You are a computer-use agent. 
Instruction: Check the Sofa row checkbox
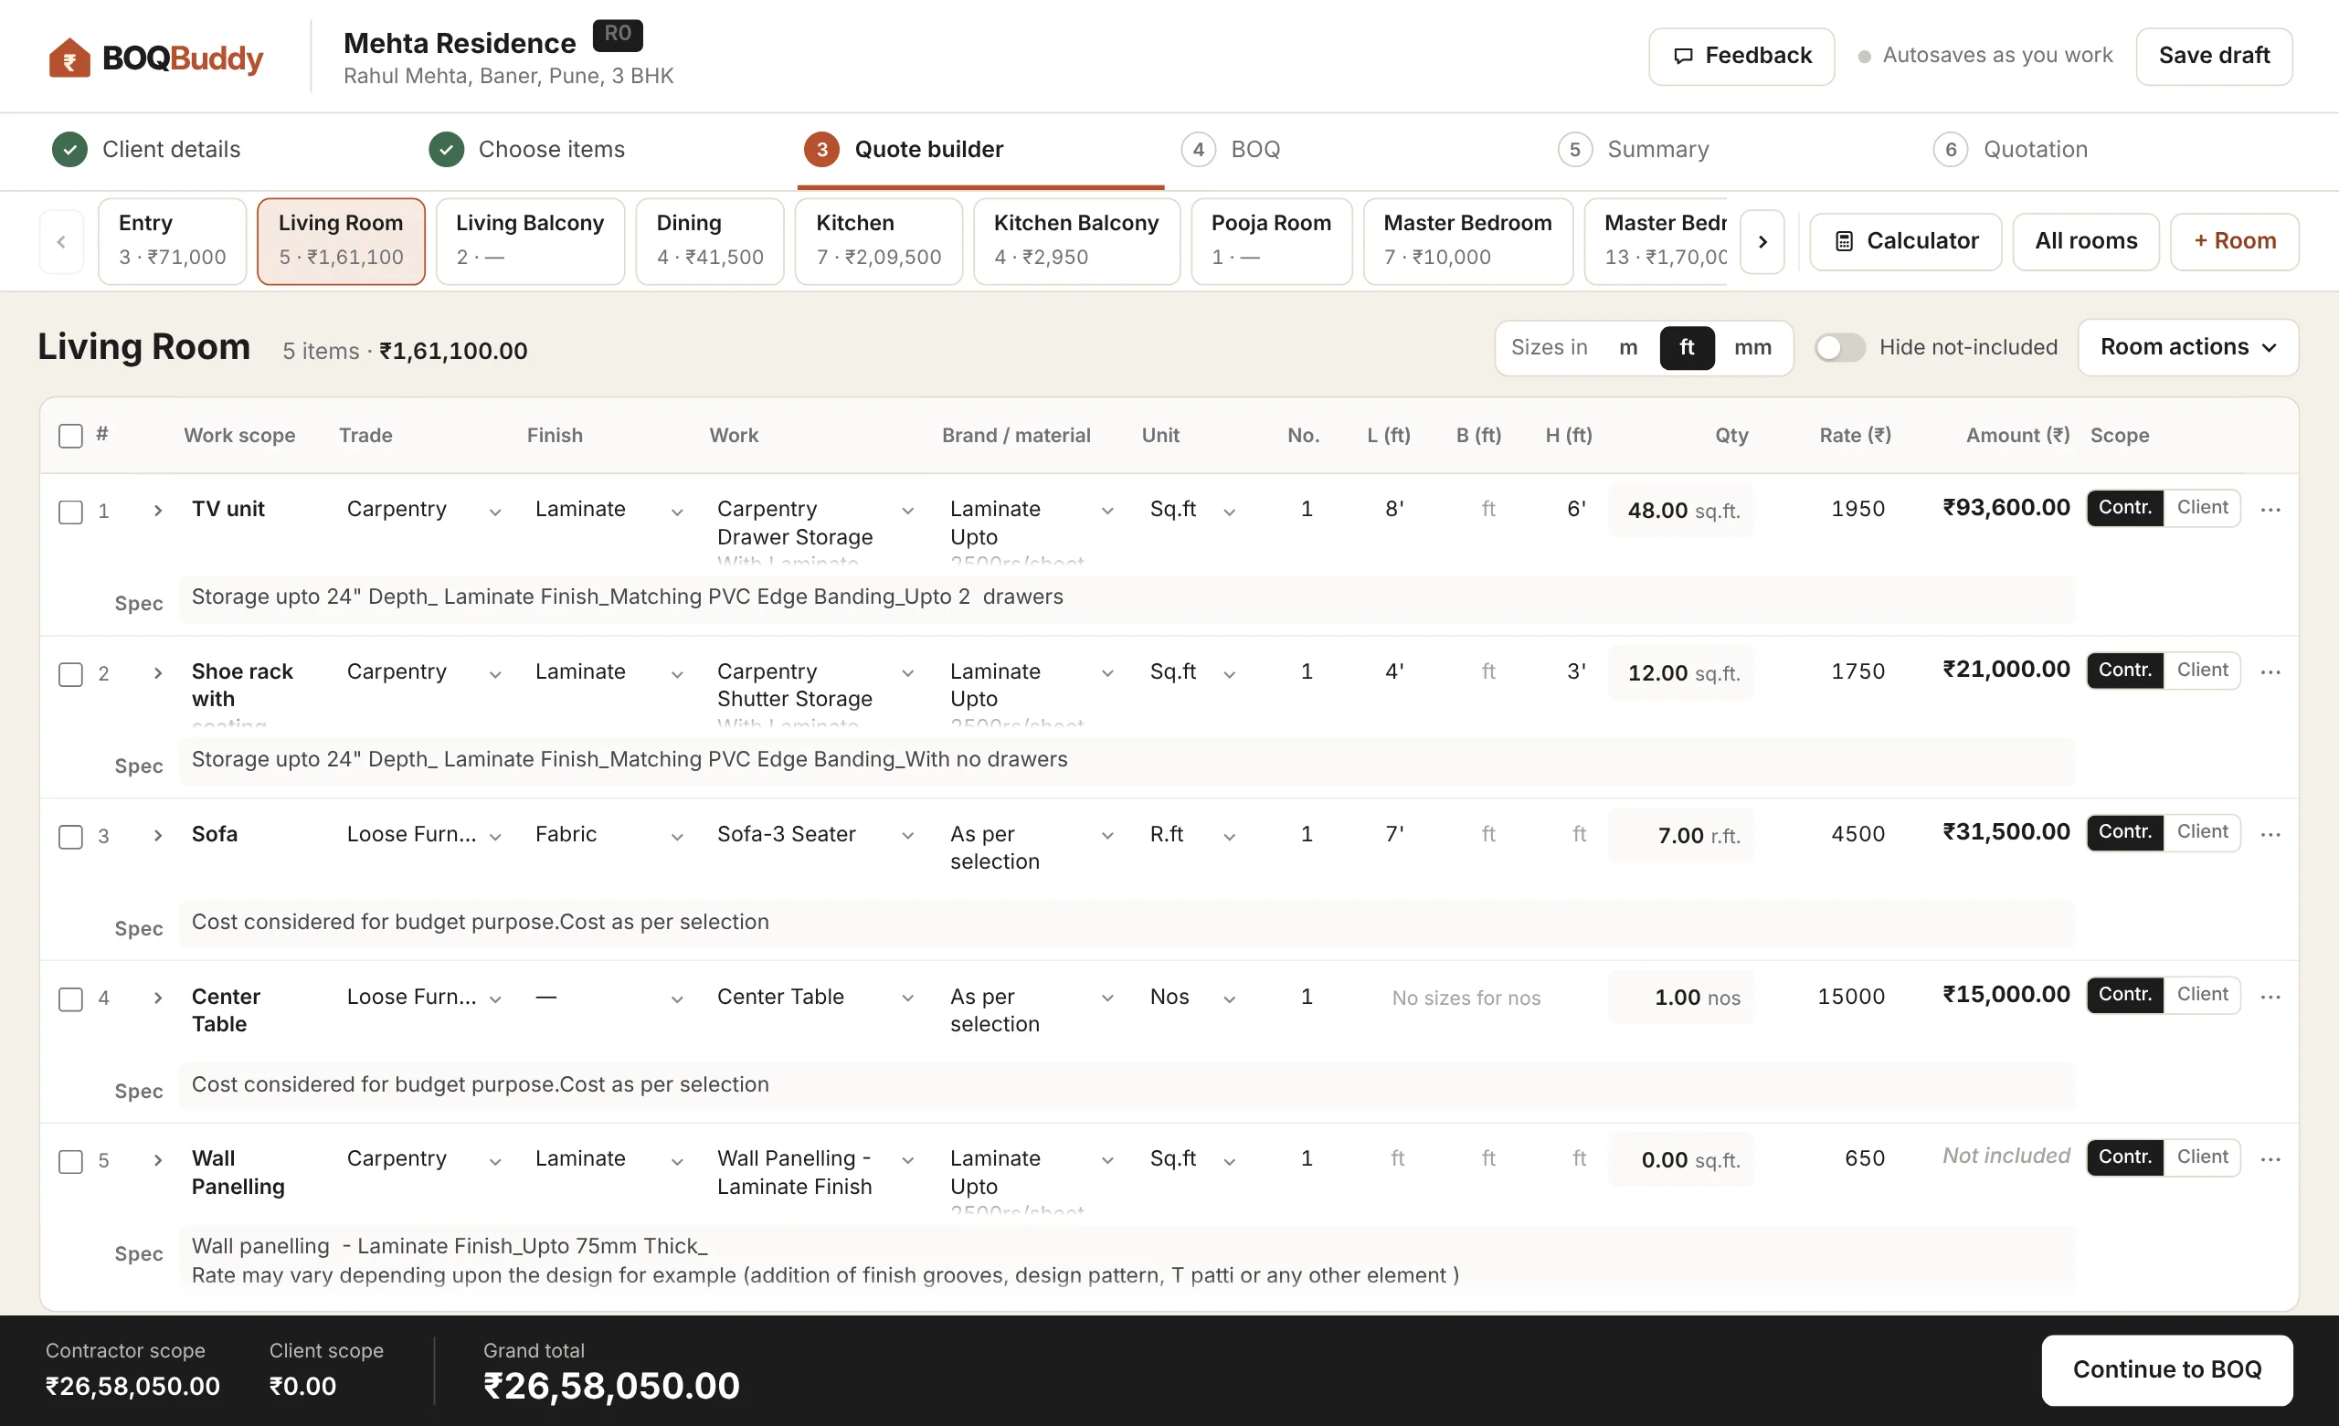pyautogui.click(x=70, y=837)
